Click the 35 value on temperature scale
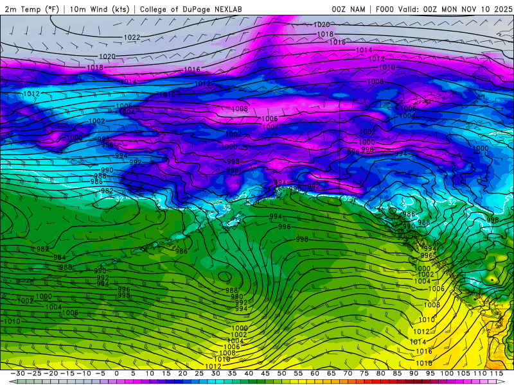 point(232,373)
